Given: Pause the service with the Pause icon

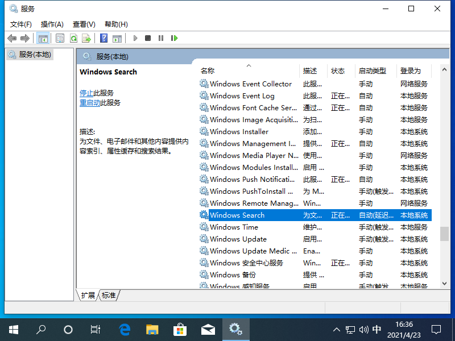Looking at the screenshot, I should [161, 38].
